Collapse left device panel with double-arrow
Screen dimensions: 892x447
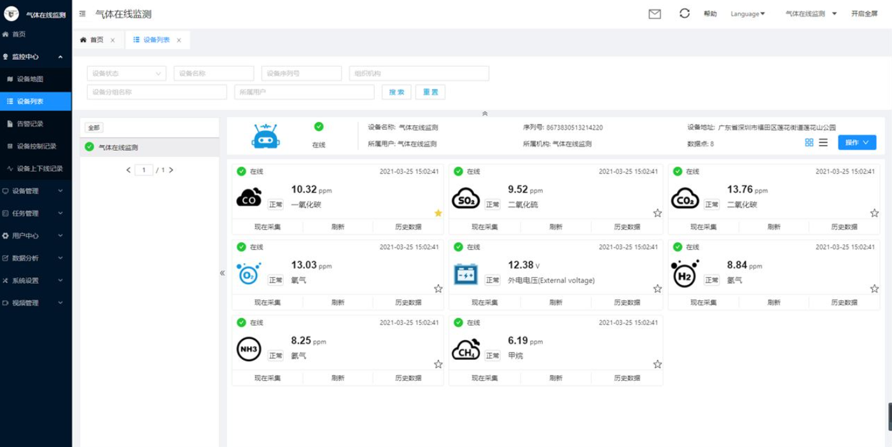[222, 273]
